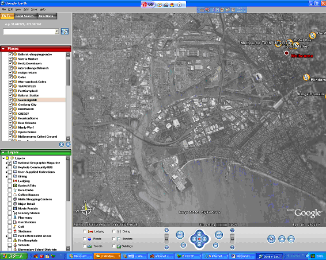The image size is (326, 260).
Task: Collapse the root Layers tree node
Action: coord(3,158)
